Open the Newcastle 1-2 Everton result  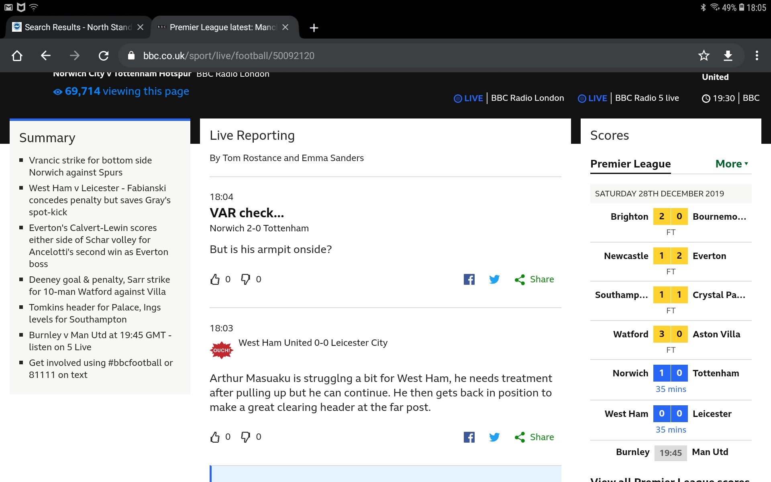tap(671, 261)
